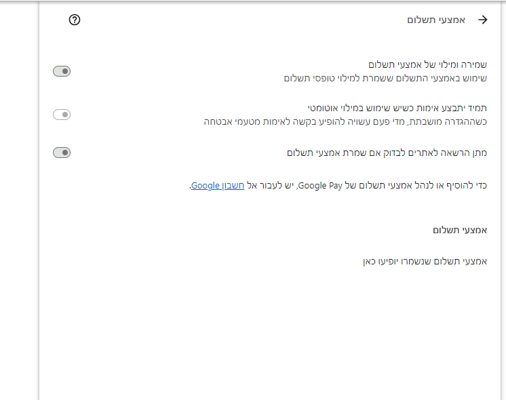
Task: Click the שמירה ומילוי של אמצעי תשלום label
Action: (x=427, y=65)
